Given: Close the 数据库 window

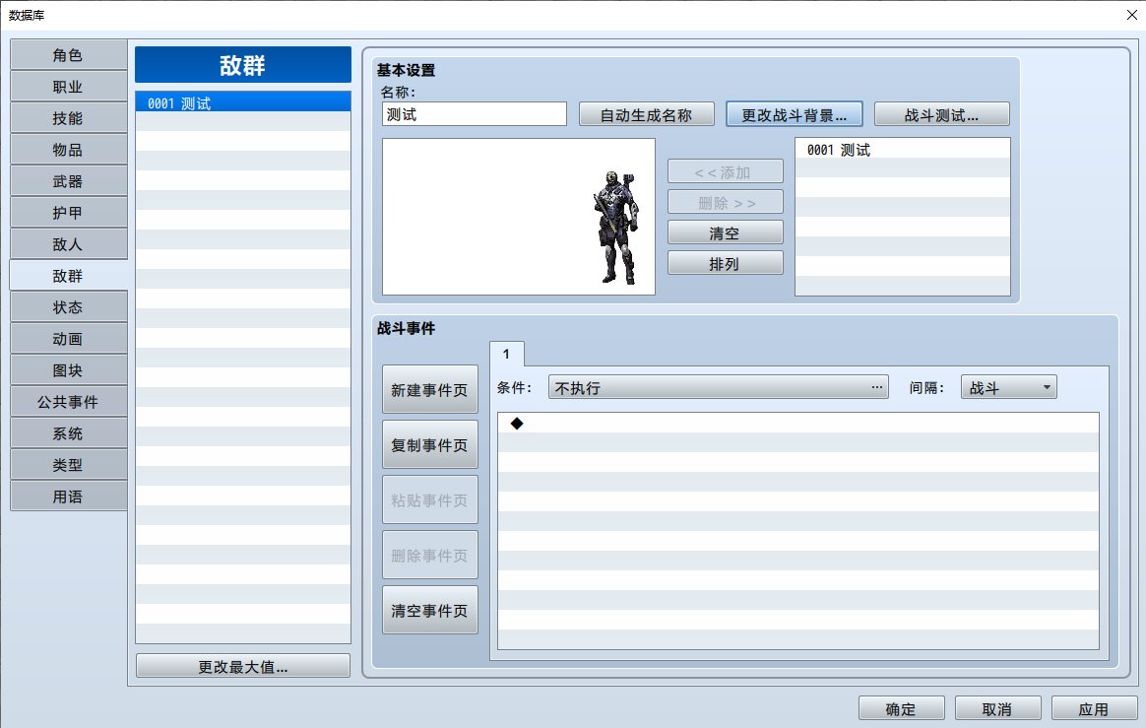Looking at the screenshot, I should click(1131, 15).
